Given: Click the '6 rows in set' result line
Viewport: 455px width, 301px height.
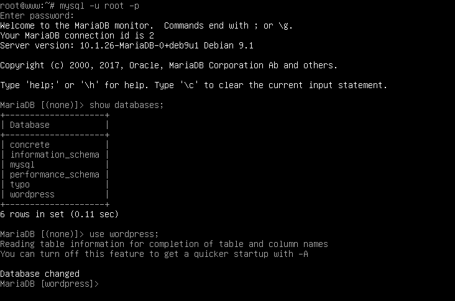Looking at the screenshot, I should tap(59, 214).
